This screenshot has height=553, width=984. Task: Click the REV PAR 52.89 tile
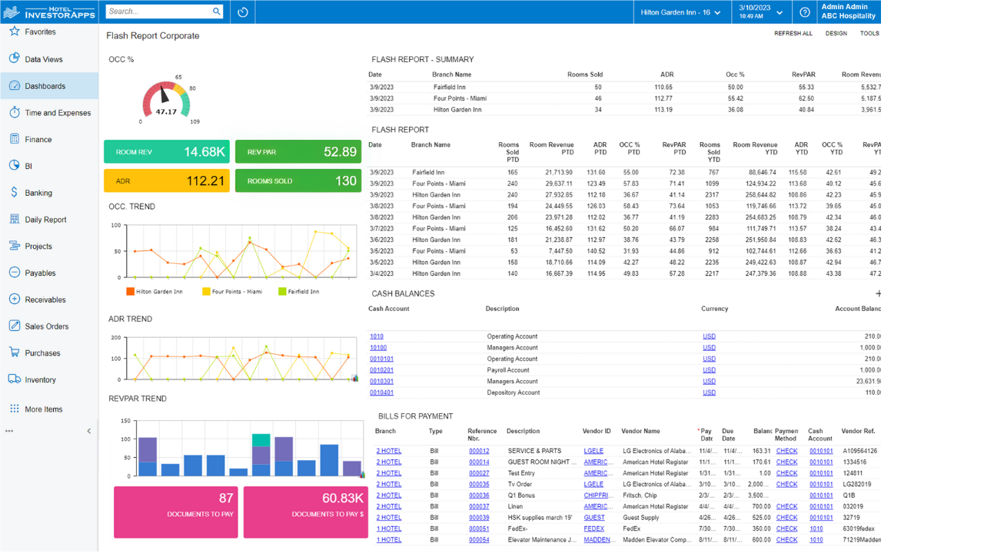click(298, 152)
